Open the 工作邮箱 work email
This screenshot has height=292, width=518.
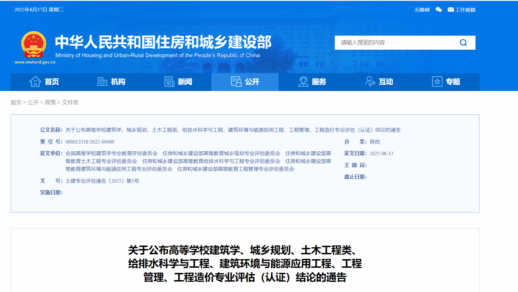465,9
